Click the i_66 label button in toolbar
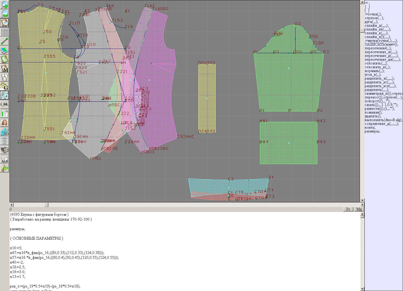The width and height of the screenshot is (403, 291). coord(5,104)
